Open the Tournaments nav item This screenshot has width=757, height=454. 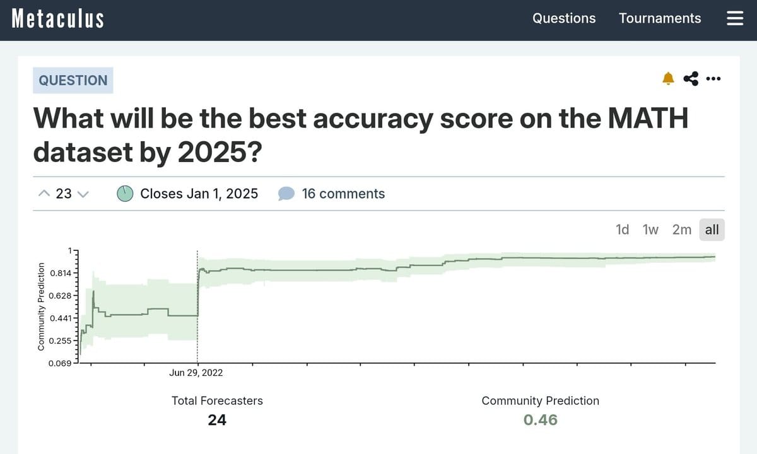[x=660, y=18]
